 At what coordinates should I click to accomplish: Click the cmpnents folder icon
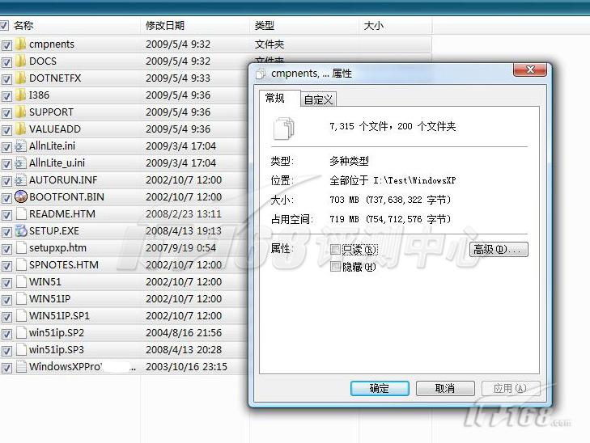point(21,44)
